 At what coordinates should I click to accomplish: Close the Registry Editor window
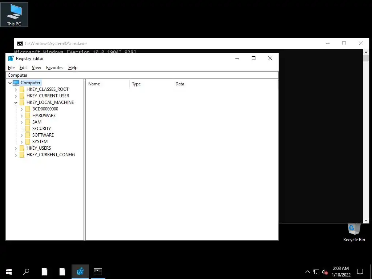[270, 58]
